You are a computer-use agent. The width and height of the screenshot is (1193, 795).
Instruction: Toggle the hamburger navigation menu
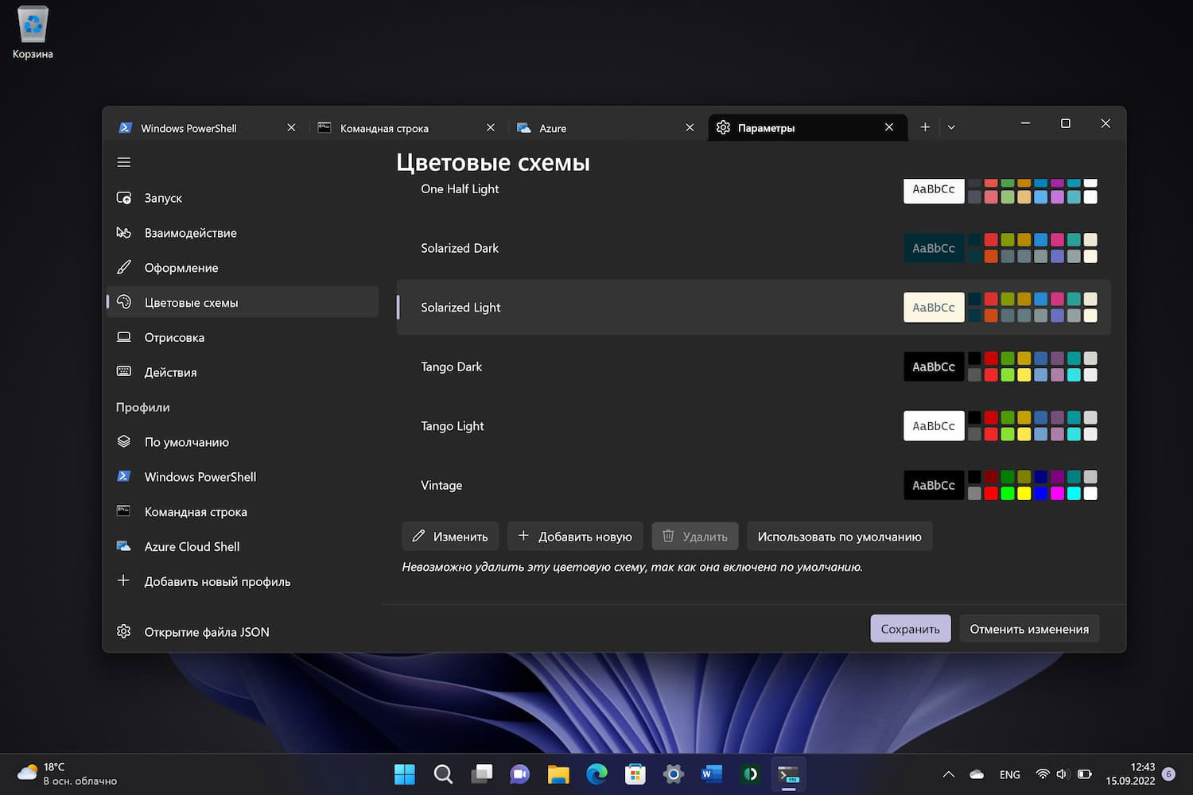point(123,162)
